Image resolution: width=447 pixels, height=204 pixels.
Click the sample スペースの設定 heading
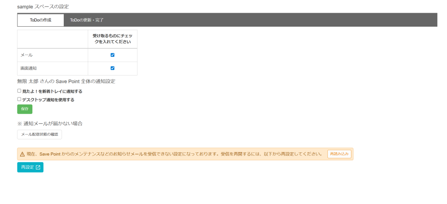pyautogui.click(x=43, y=7)
